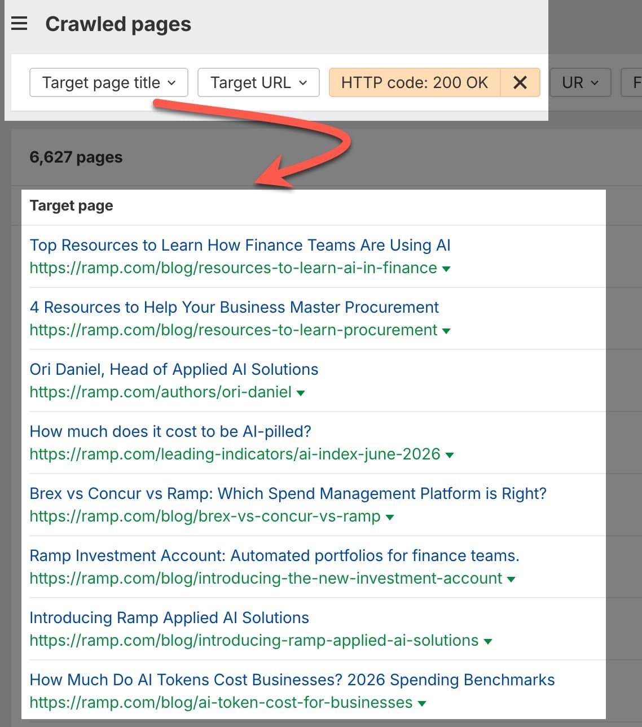Visit URL ramp.com/blog/introducing-the-new-investment-account
Viewport: 642px width, 727px height.
266,578
